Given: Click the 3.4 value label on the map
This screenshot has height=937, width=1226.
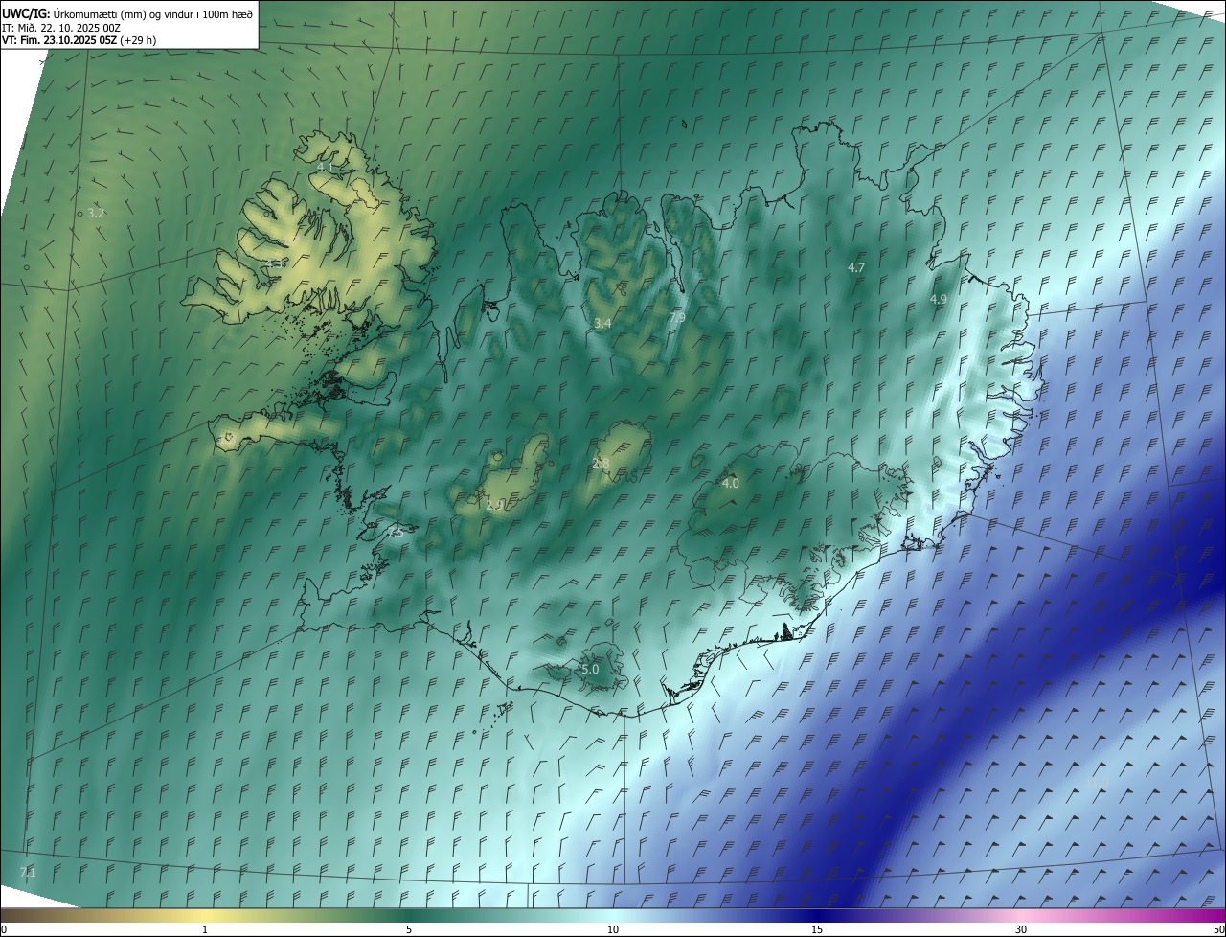Looking at the screenshot, I should [x=602, y=324].
